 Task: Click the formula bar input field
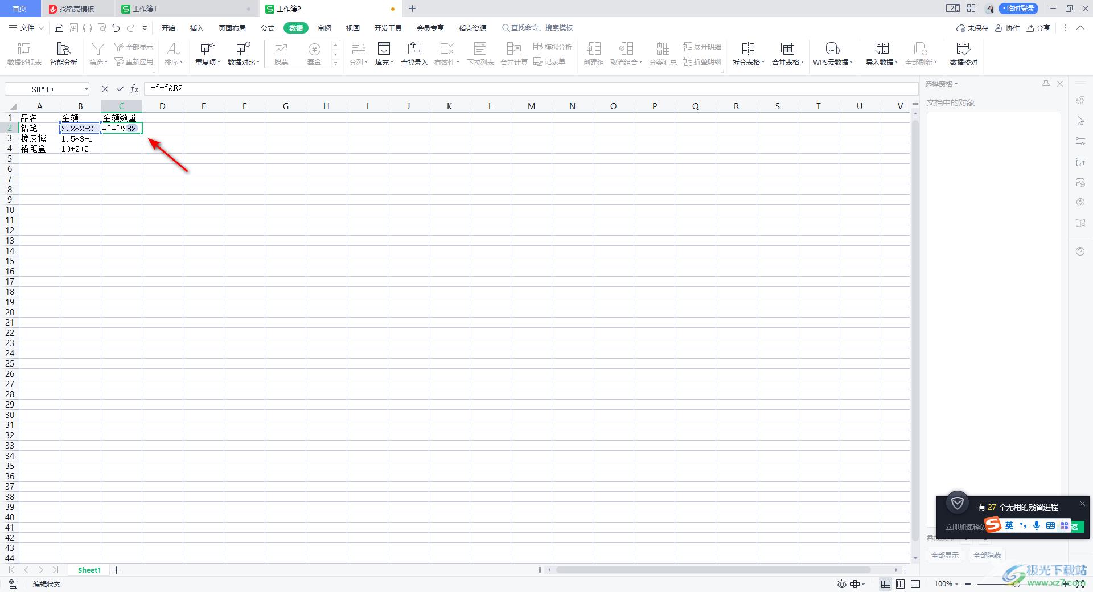[x=531, y=89]
